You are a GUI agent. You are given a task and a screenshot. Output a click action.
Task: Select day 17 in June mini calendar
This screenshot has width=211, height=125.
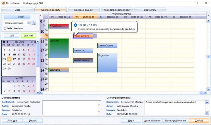14,59
